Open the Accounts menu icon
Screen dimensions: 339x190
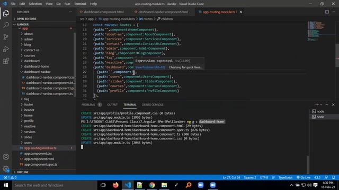pos(6,157)
